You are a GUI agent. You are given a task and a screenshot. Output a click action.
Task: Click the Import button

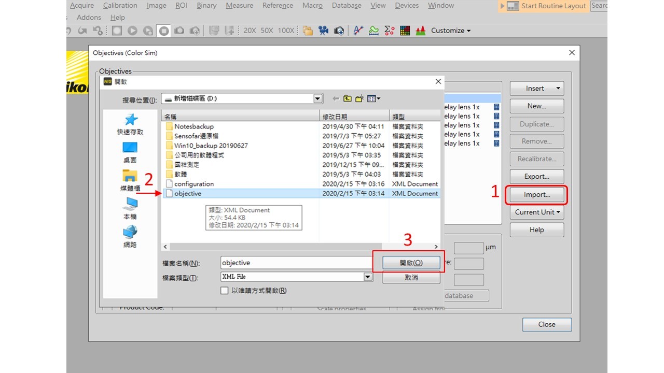(x=536, y=194)
